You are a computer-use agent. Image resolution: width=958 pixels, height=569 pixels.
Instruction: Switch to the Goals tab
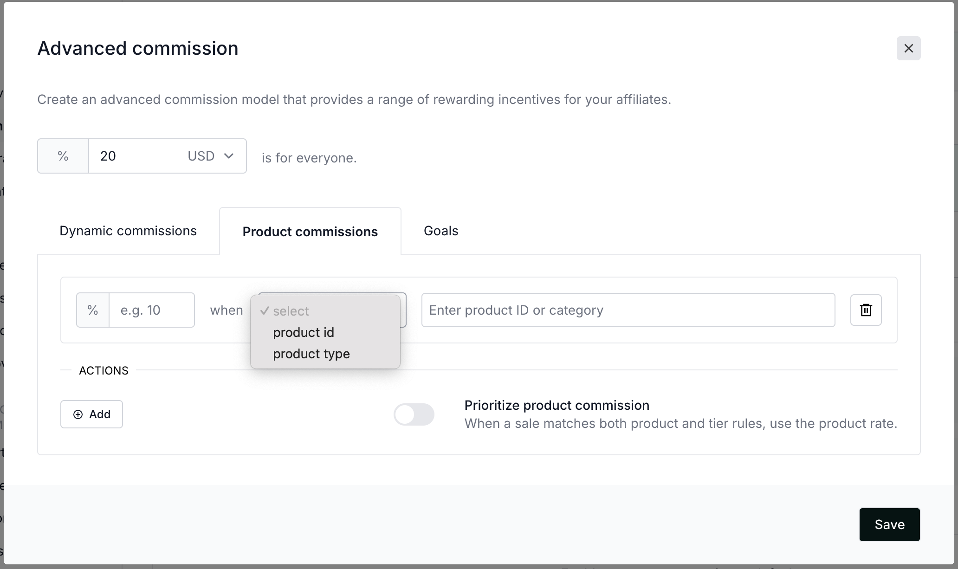pos(440,231)
